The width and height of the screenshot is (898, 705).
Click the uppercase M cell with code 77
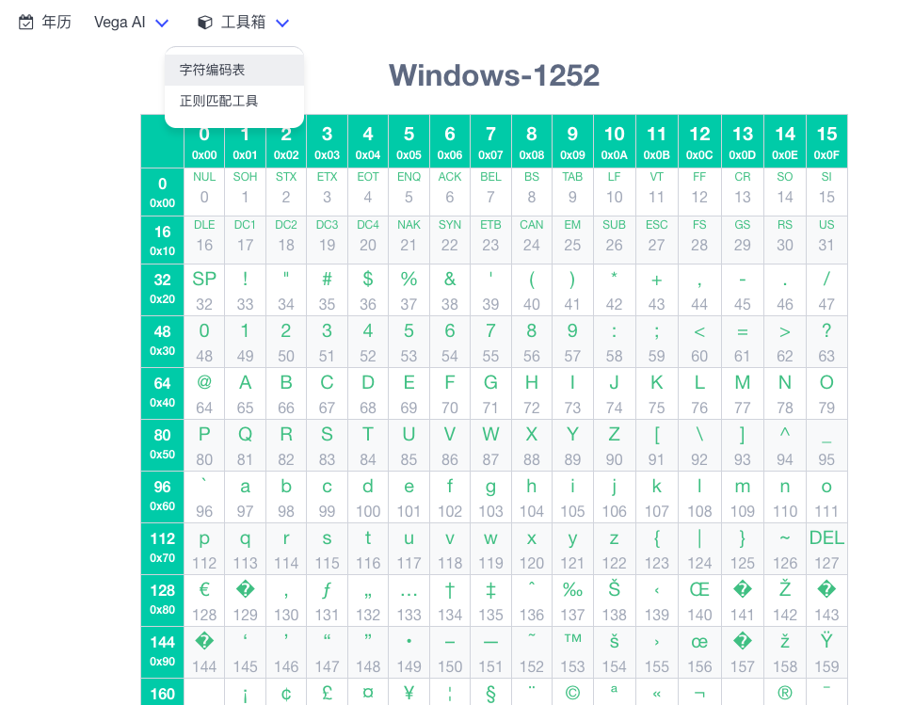coord(743,393)
